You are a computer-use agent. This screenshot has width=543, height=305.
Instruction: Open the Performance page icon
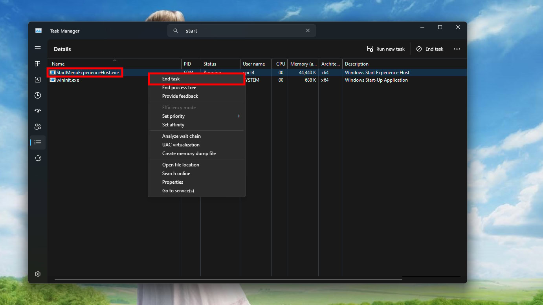coord(38,80)
